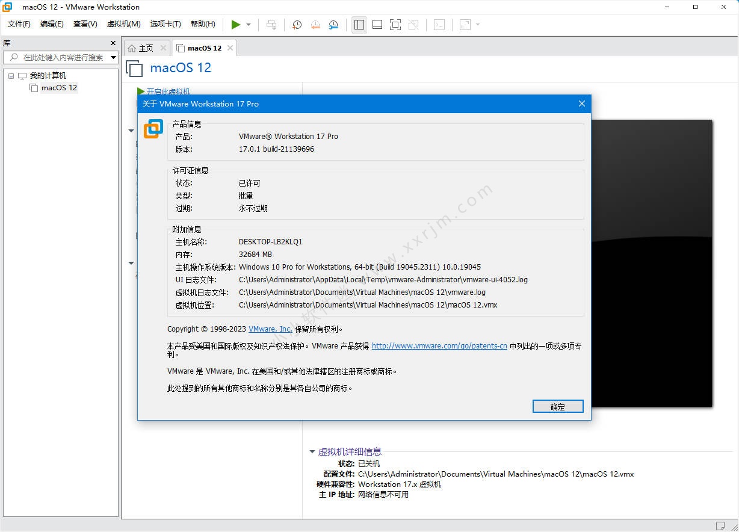Click the 开启此虚拟机 link
The image size is (739, 532).
pyautogui.click(x=169, y=91)
